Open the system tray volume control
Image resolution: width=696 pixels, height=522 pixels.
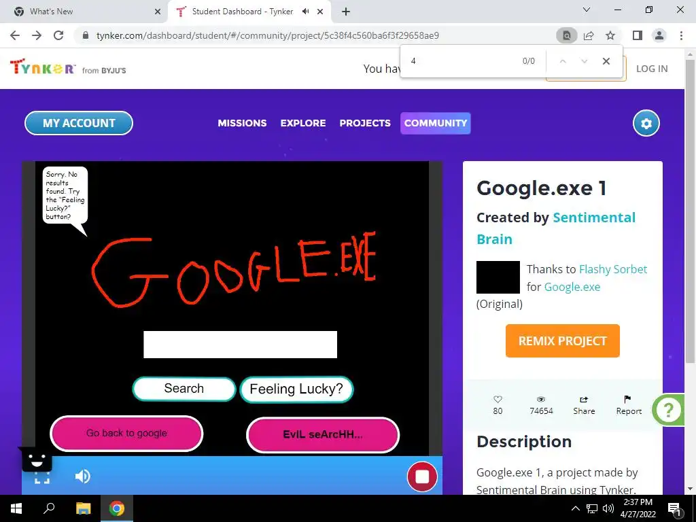click(608, 508)
